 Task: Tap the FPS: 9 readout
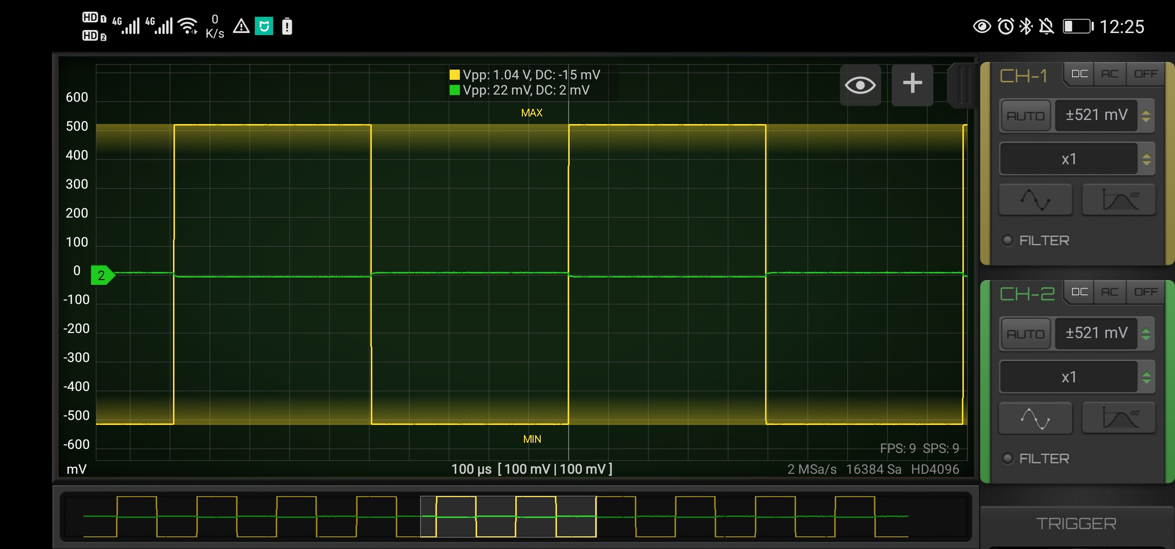tap(898, 448)
